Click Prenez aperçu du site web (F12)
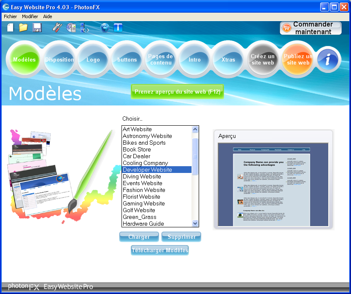351x294 pixels. 177,92
